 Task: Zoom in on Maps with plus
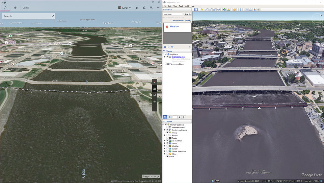coord(155,101)
